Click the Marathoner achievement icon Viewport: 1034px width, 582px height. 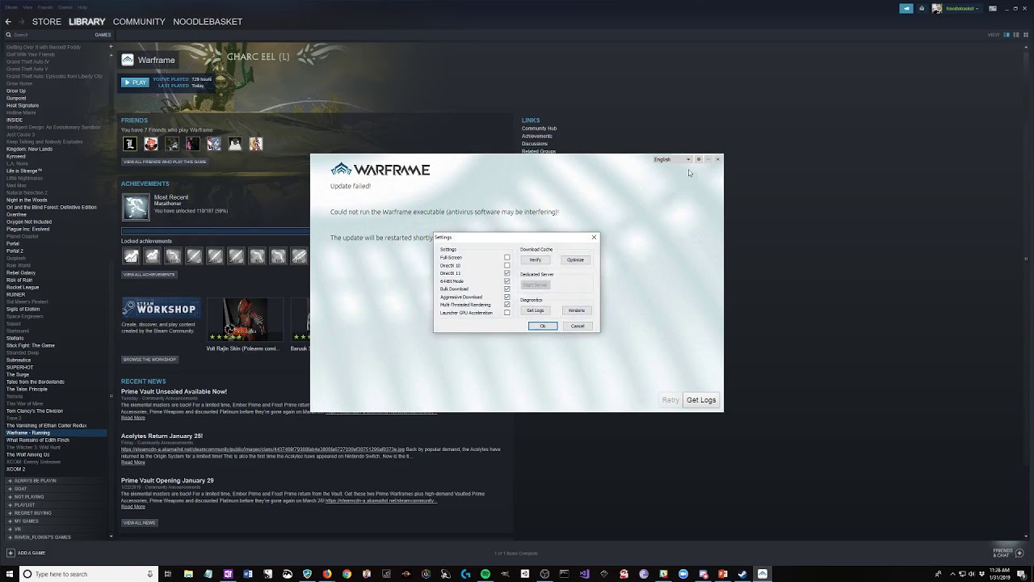[136, 207]
